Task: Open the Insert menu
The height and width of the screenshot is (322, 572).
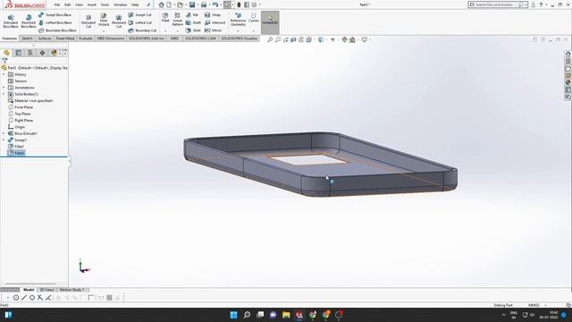Action: click(x=92, y=4)
